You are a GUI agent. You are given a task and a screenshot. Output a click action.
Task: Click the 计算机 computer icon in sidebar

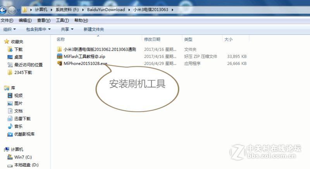click(7, 149)
